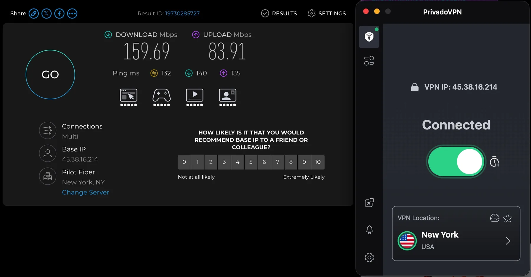Open Speedtest SETTINGS

327,14
